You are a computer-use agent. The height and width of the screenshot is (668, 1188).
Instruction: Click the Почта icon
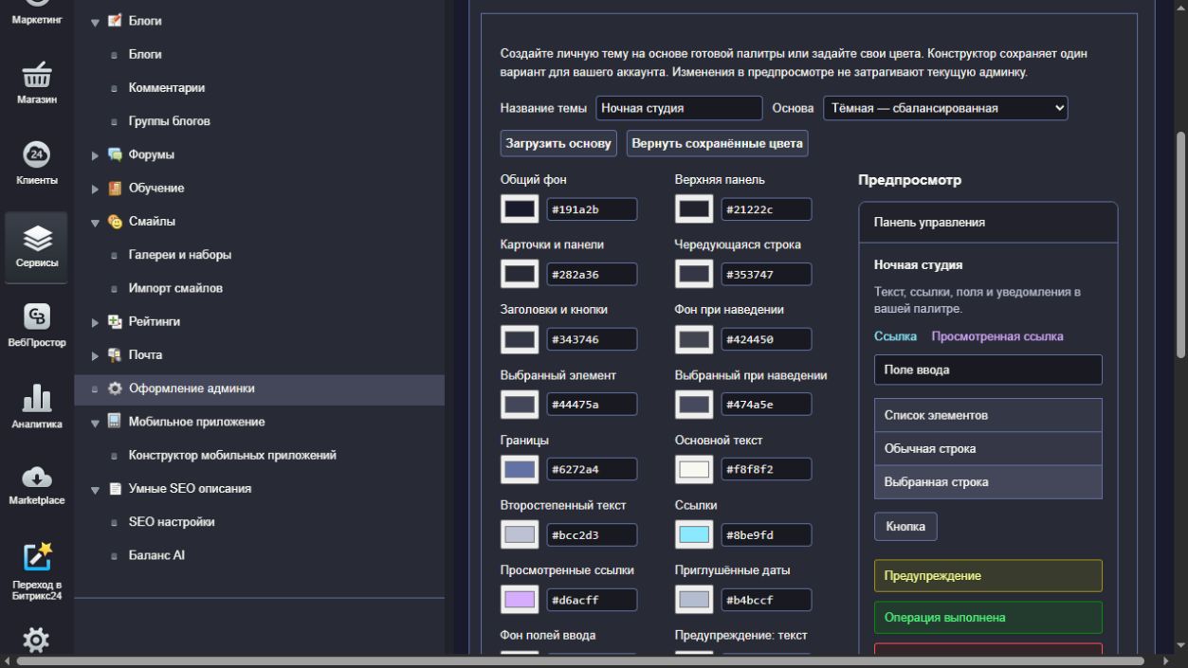tap(115, 355)
